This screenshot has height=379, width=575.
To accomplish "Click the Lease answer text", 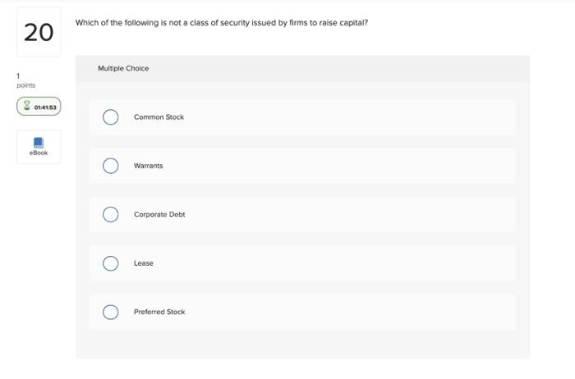I will tap(144, 263).
